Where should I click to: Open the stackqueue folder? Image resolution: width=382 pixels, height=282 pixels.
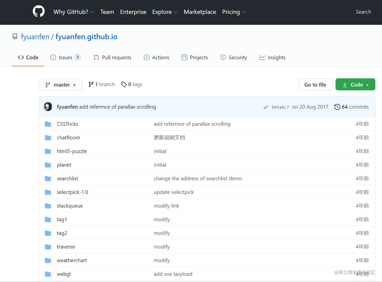[70, 206]
